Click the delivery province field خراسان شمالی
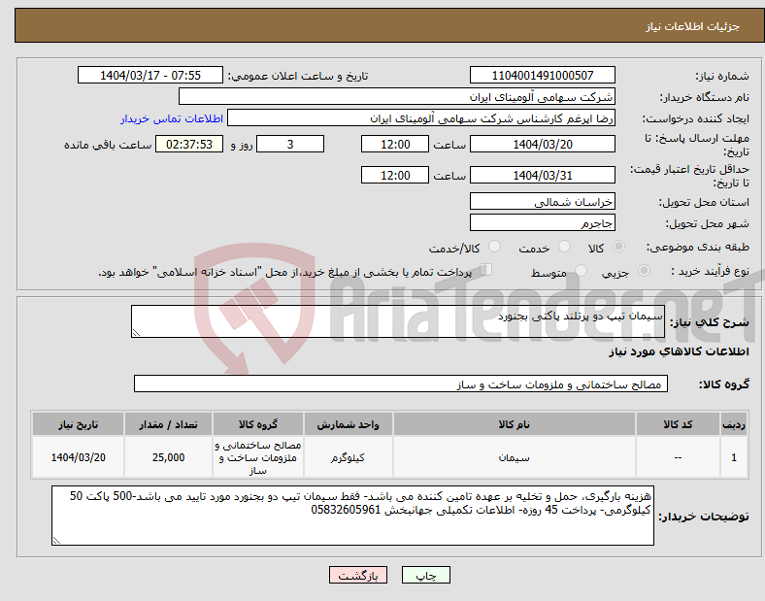765x601 pixels. (542, 201)
